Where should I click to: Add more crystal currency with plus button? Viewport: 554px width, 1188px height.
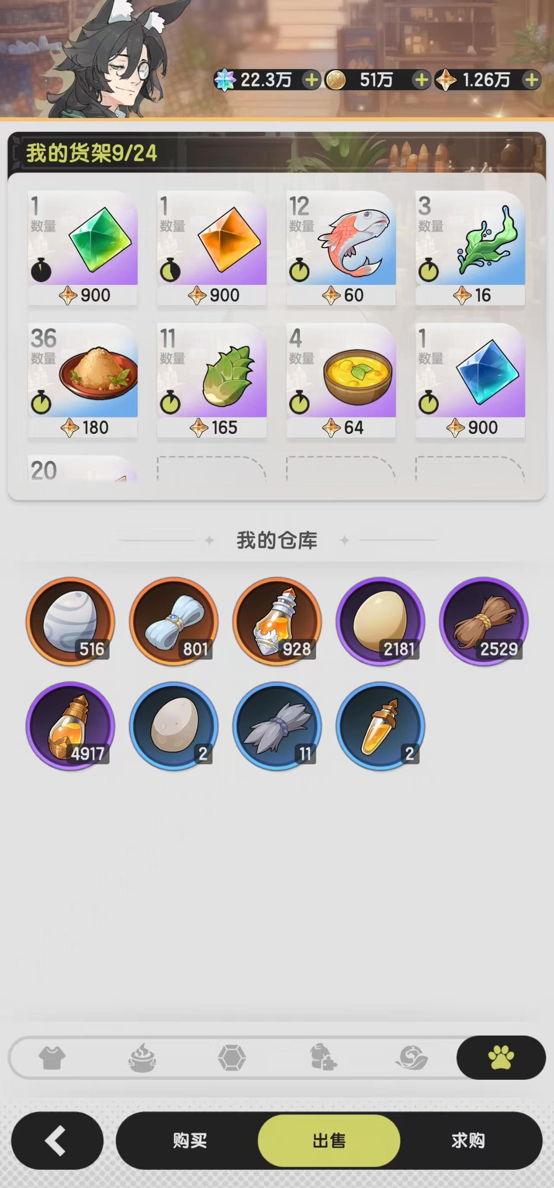[311, 80]
